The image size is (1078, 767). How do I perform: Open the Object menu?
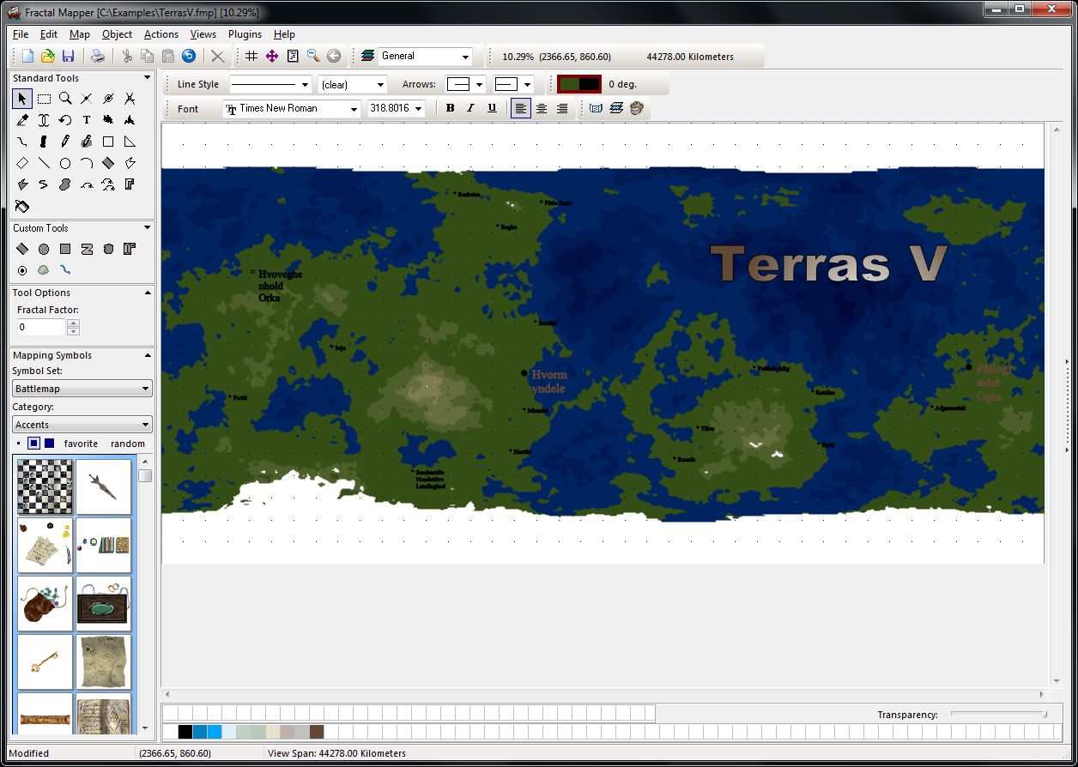pos(118,34)
